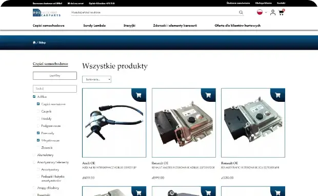Screen dimensions: 318x196
Task: Check the 'Czujniki' filter checkbox
Action: coord(38,111)
